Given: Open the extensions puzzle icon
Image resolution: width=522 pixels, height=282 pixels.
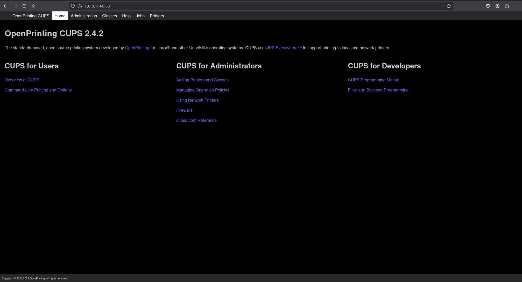Looking at the screenshot, I should pyautogui.click(x=507, y=6).
